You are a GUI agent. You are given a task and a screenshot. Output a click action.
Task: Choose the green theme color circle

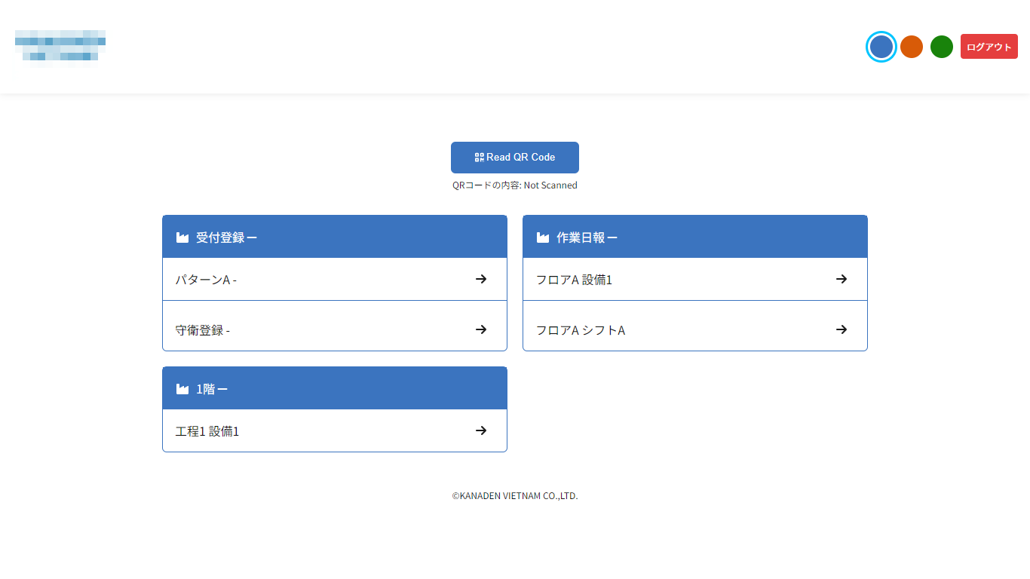point(942,47)
